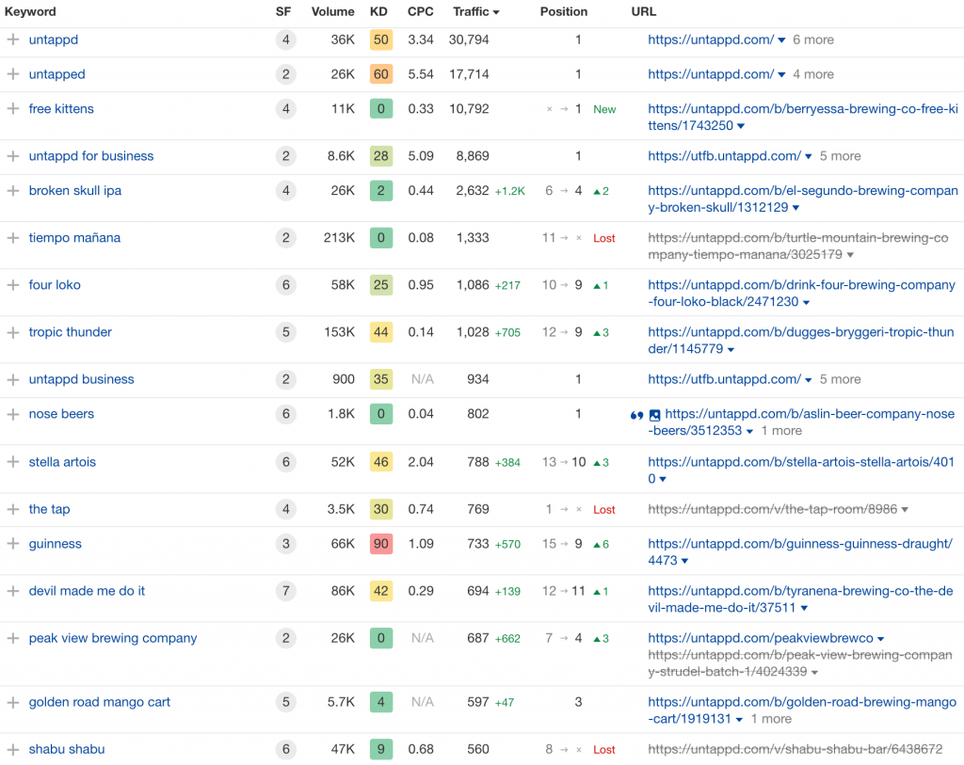The height and width of the screenshot is (765, 964).
Task: Sort by Traffic column header
Action: (475, 11)
